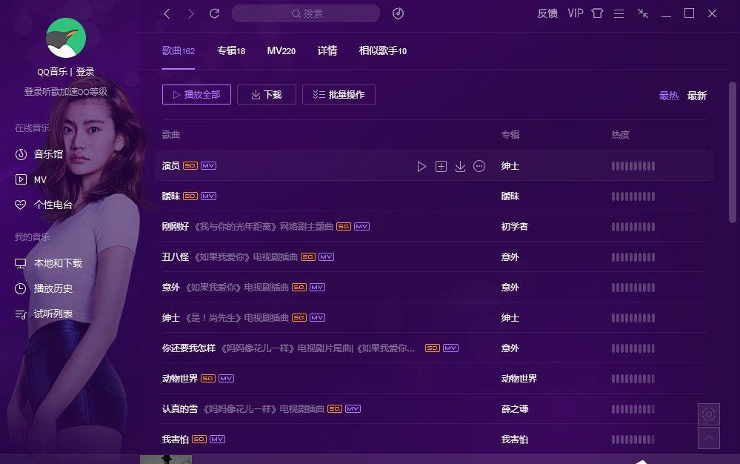Screen dimensions: 740x464
Task: Sort songs by 最新 (newest)
Action: (x=696, y=96)
